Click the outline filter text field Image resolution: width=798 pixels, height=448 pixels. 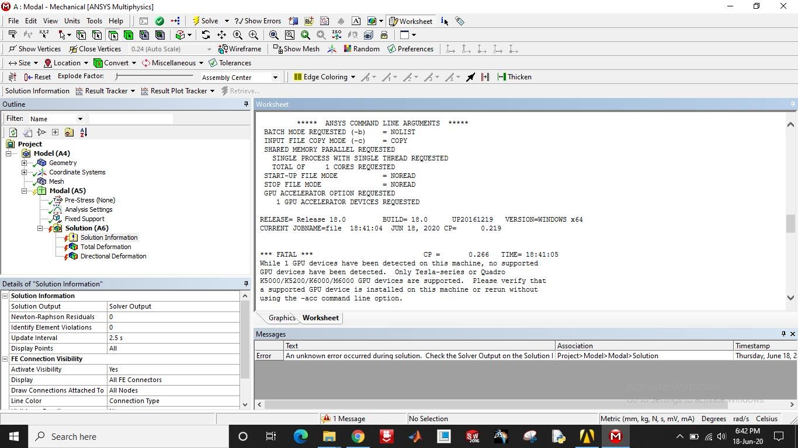click(131, 118)
